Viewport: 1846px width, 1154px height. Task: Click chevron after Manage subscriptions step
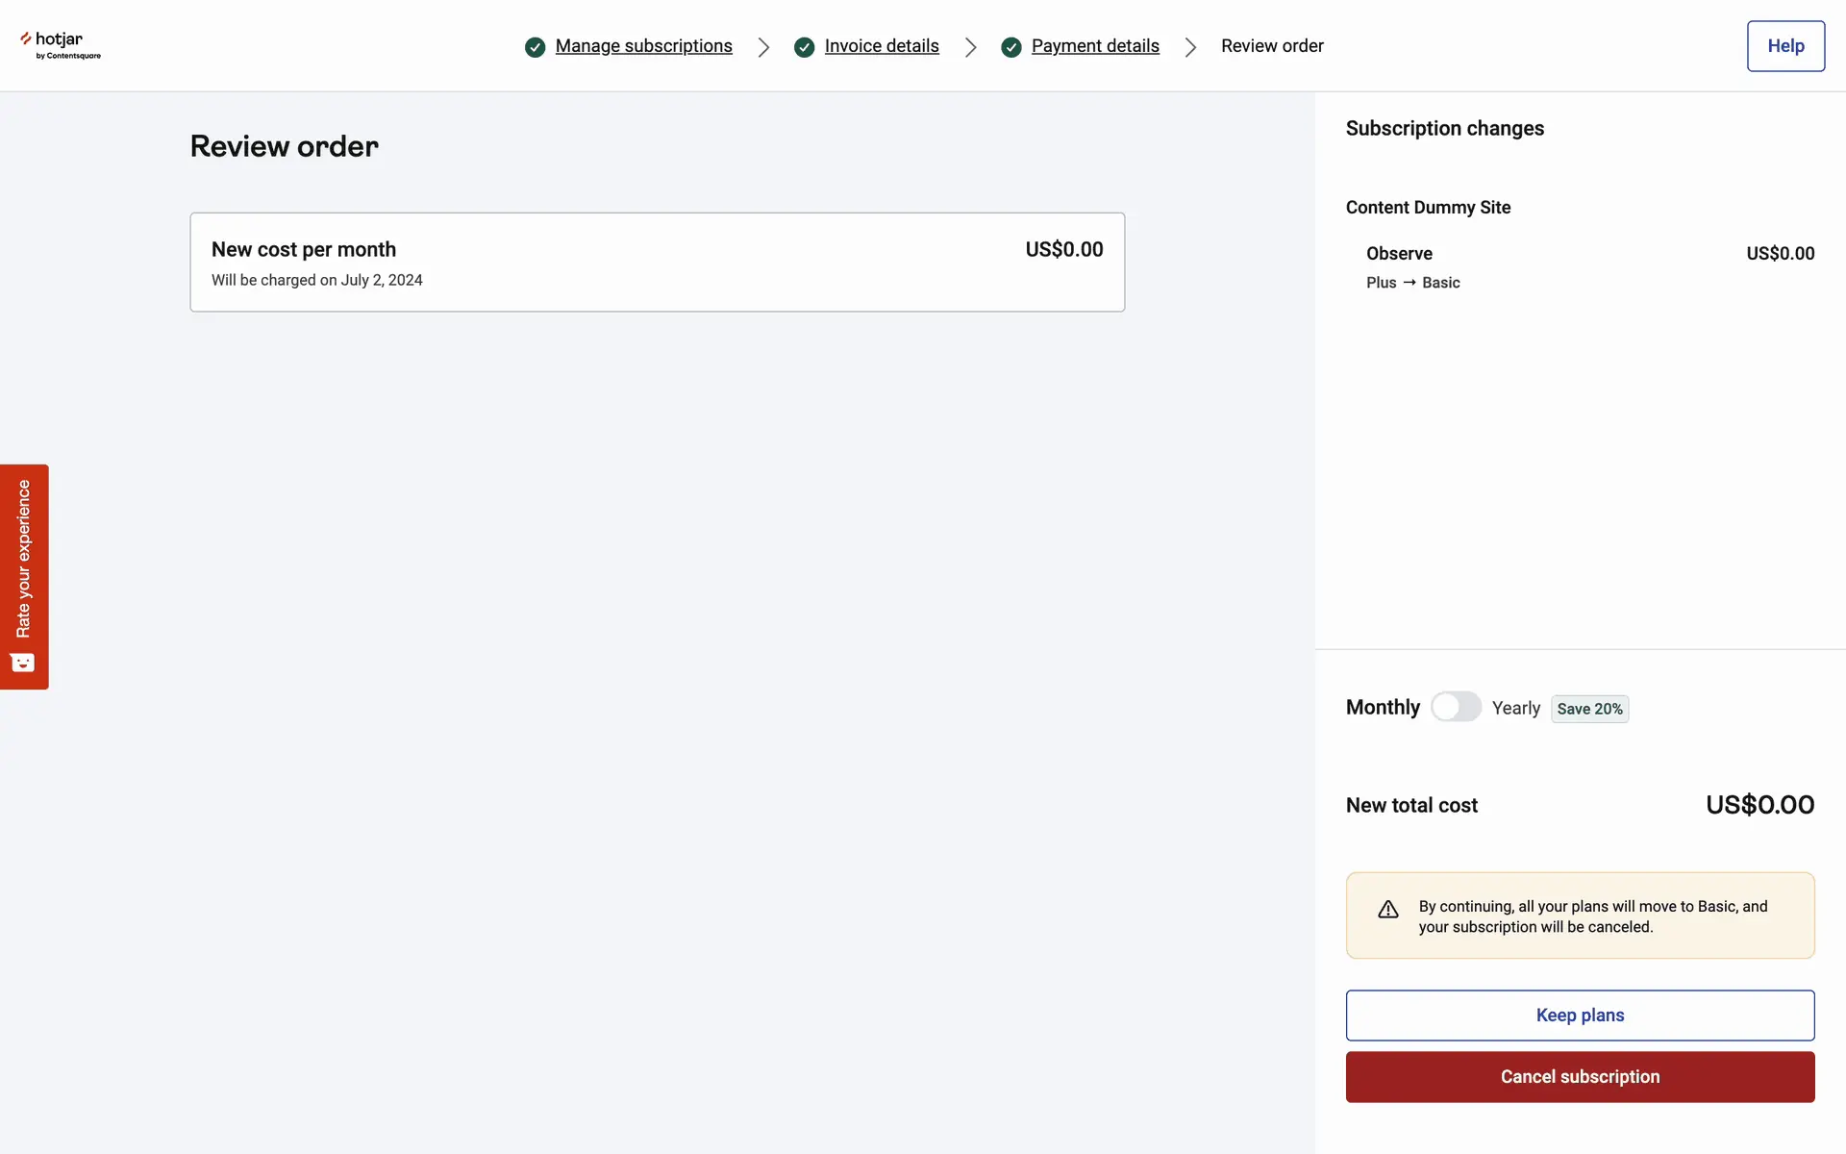[x=763, y=47]
